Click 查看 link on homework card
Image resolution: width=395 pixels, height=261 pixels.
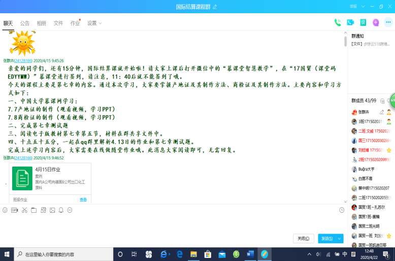point(83,200)
